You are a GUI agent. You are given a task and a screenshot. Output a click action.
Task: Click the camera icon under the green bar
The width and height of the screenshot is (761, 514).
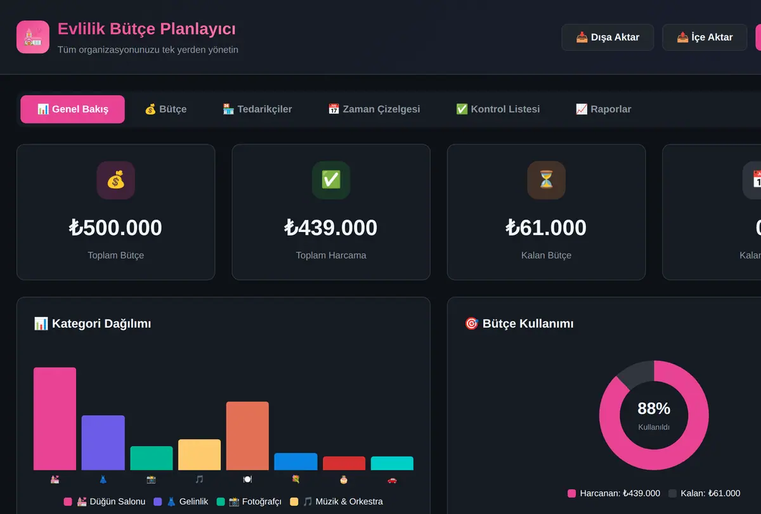pyautogui.click(x=151, y=480)
